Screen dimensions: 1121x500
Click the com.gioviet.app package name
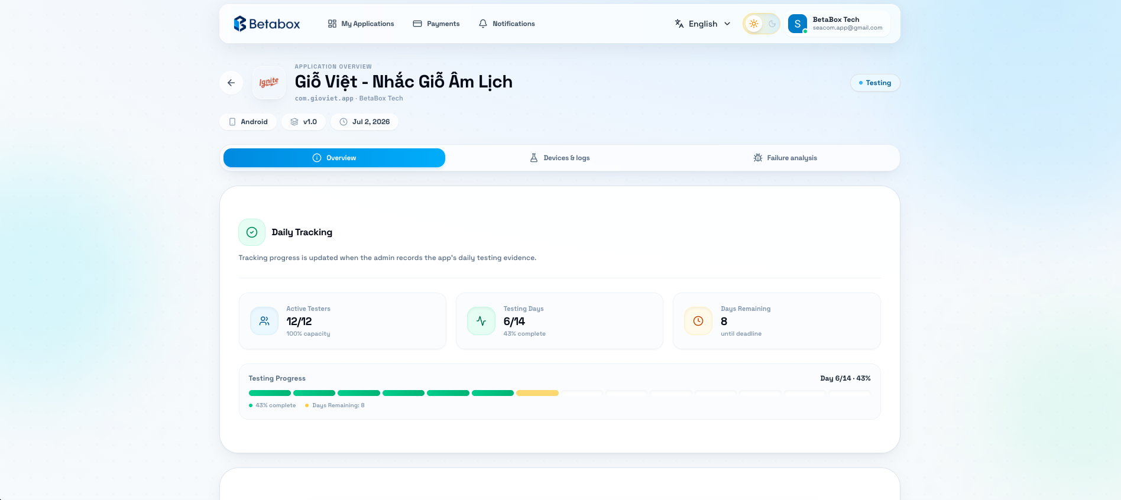[324, 99]
